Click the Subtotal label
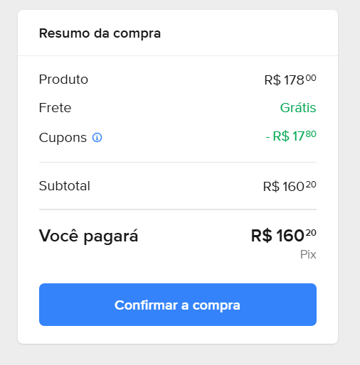360x365 pixels. click(x=65, y=186)
